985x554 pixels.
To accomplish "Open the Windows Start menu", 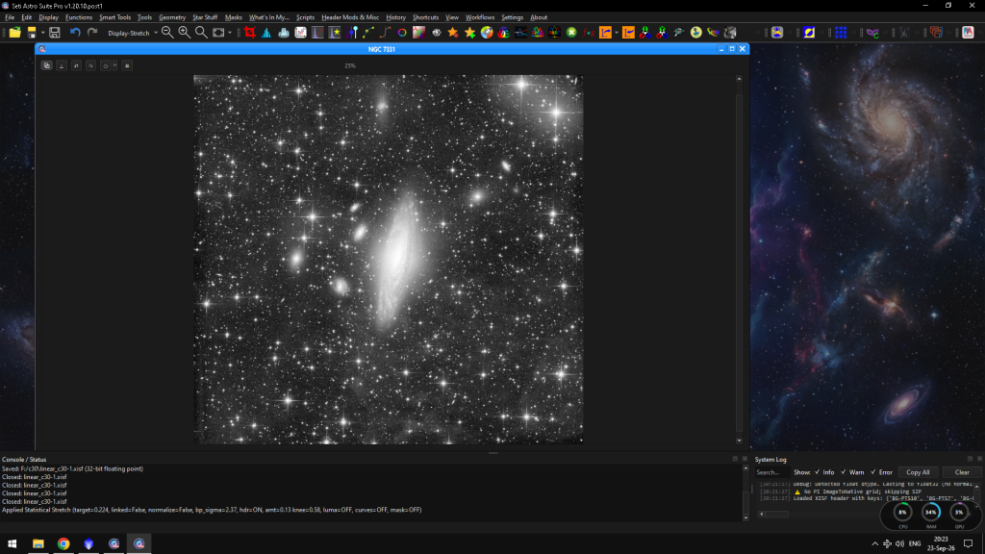I will click(12, 543).
